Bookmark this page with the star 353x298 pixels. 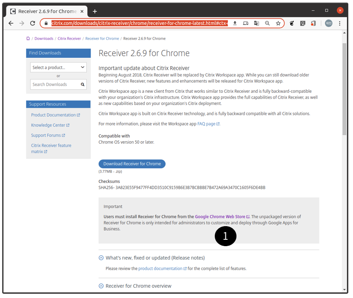click(278, 23)
